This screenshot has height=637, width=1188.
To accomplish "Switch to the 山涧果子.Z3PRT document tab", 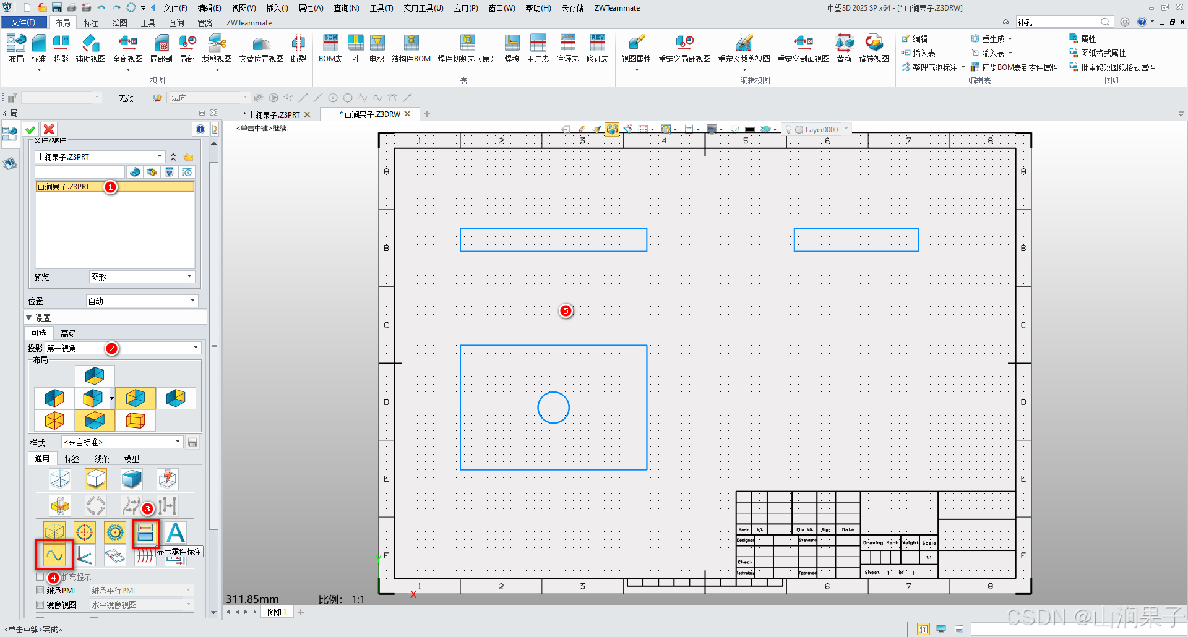I will point(273,114).
